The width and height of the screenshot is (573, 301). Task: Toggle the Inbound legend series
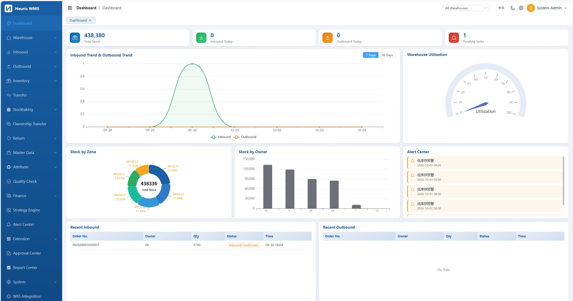point(220,137)
